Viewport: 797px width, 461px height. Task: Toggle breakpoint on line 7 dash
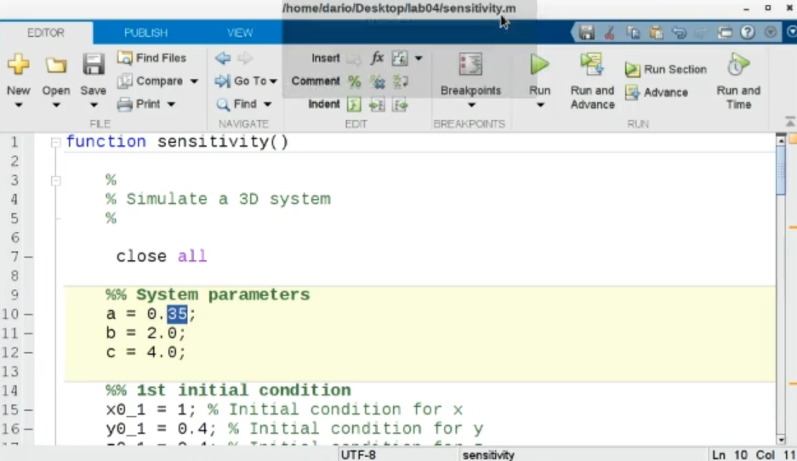pos(28,256)
